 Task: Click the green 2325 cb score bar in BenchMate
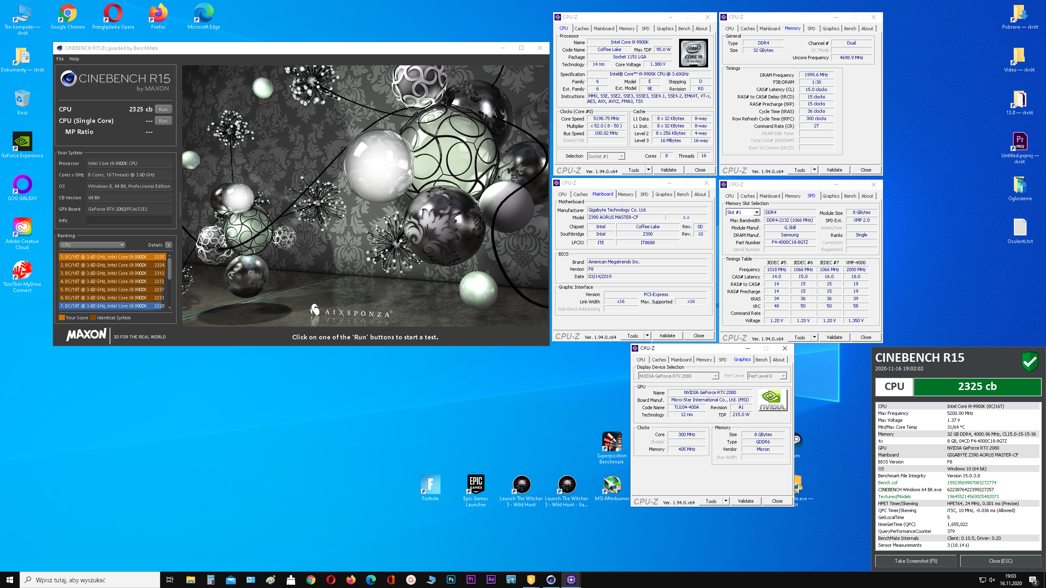click(x=977, y=387)
